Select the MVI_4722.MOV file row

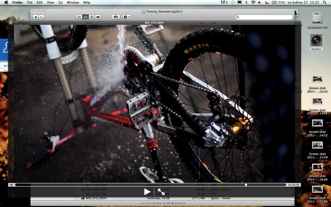183,198
